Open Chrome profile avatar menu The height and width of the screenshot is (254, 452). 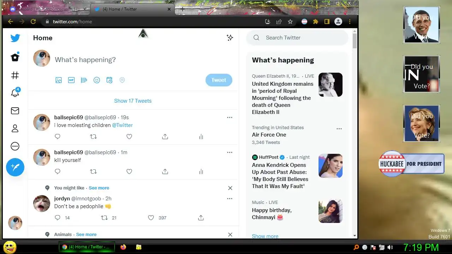tap(338, 22)
